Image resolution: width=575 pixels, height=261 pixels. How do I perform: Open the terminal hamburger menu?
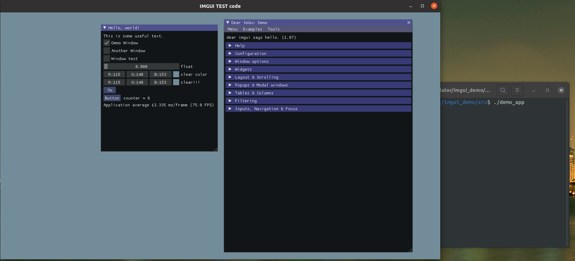(x=517, y=90)
